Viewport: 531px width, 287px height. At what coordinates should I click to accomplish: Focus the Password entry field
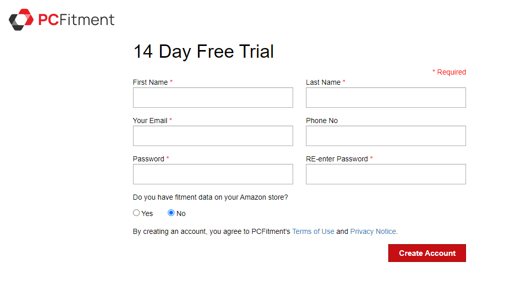213,174
